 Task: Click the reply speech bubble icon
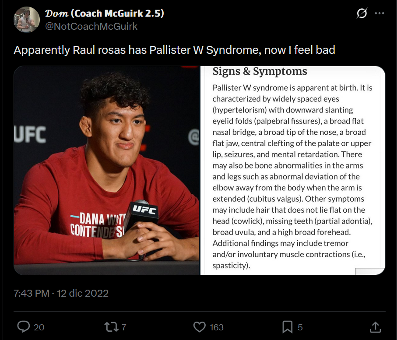23,326
